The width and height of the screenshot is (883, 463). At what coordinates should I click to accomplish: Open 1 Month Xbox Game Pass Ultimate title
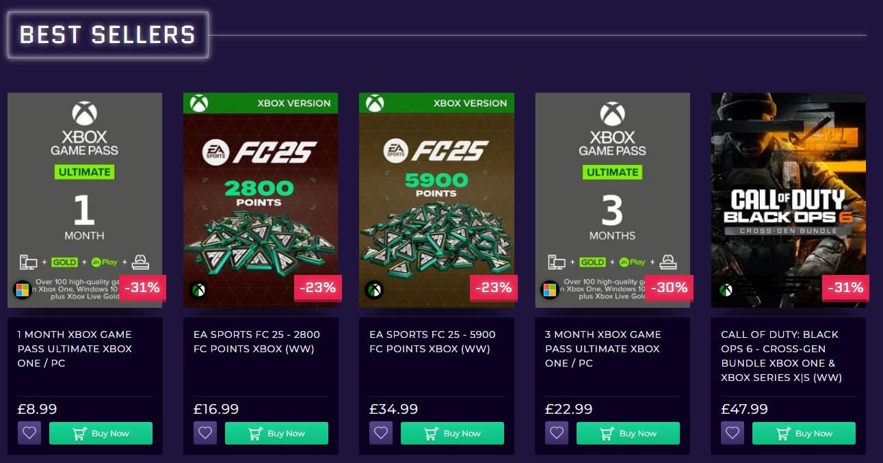(x=75, y=349)
